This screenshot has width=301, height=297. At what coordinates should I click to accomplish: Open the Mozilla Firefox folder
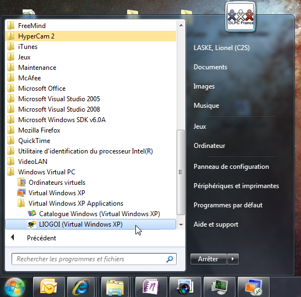coord(91,130)
